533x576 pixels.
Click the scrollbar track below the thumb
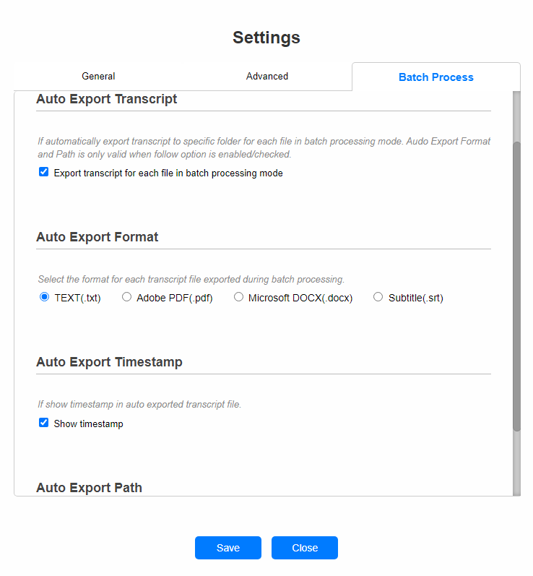click(516, 463)
